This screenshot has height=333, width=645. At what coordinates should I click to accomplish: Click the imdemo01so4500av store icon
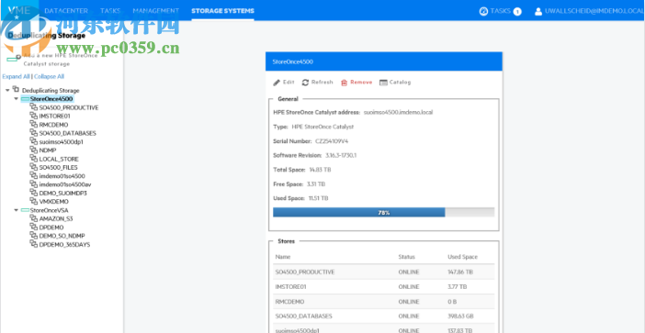[33, 184]
